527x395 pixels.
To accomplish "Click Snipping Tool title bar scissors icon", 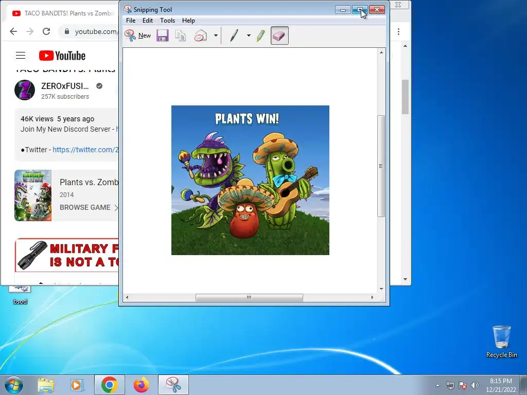I will click(x=128, y=9).
